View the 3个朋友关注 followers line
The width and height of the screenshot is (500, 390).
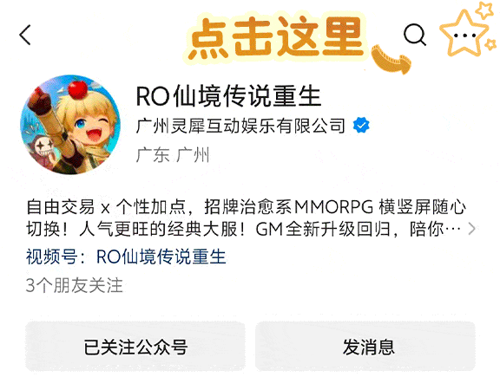[x=75, y=285]
